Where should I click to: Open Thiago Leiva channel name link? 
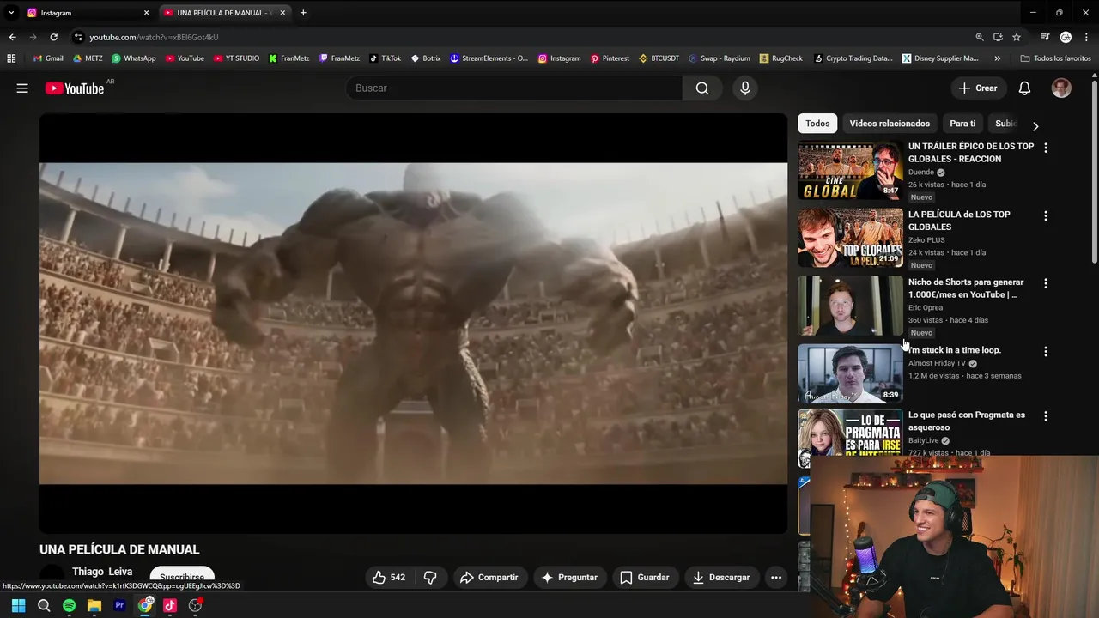click(x=102, y=572)
